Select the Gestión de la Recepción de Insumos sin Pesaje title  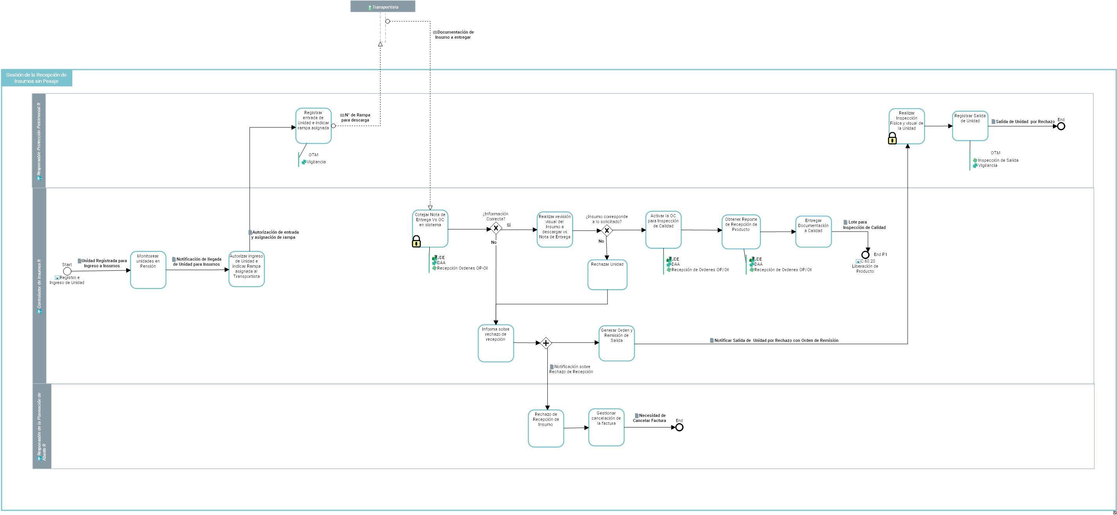coord(36,78)
